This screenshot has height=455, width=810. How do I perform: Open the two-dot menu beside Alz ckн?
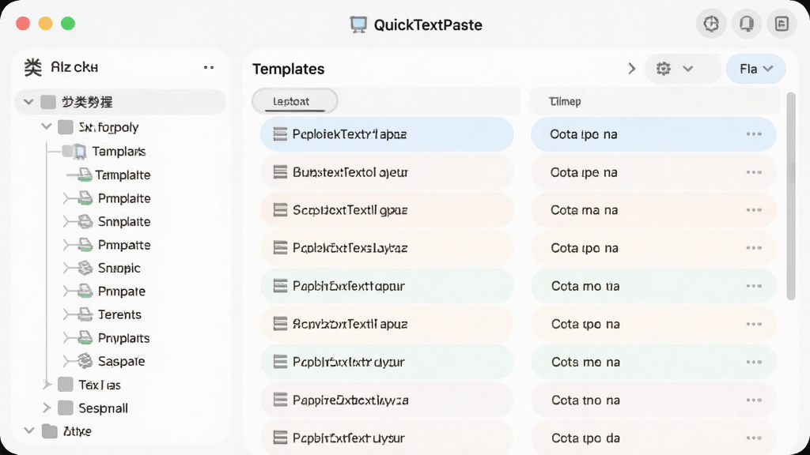click(x=209, y=68)
